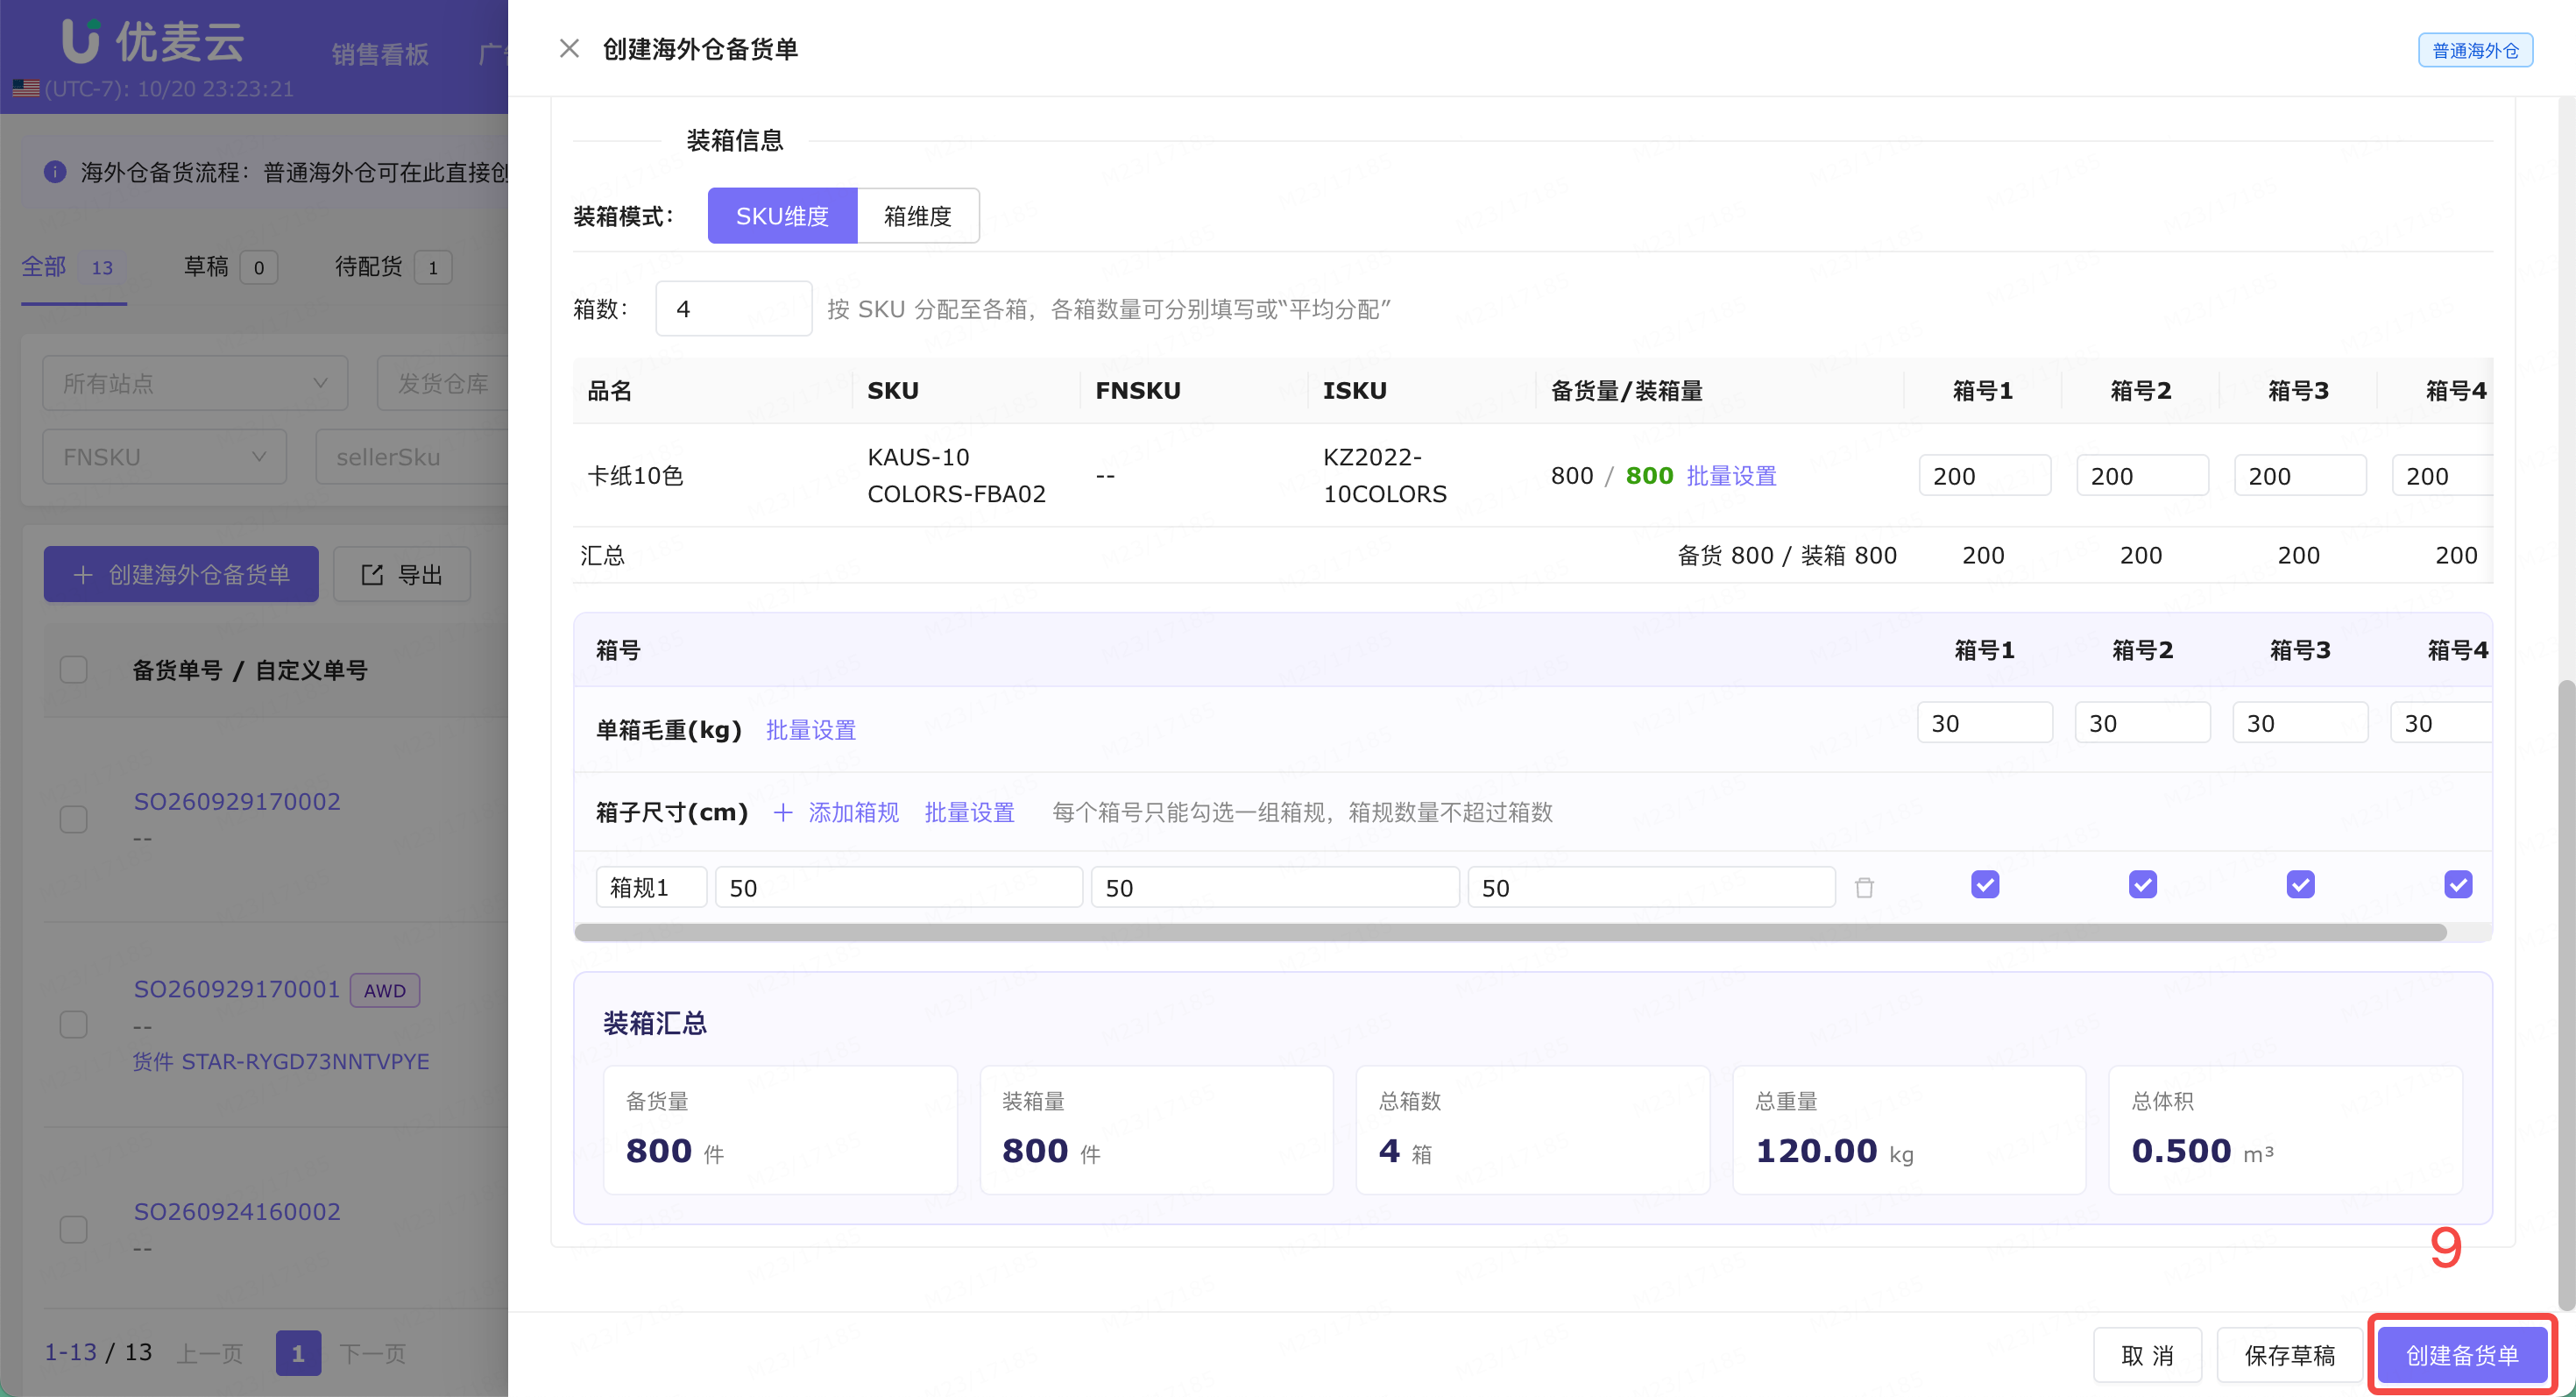Viewport: 2576px width, 1397px height.
Task: Click the 普通海外仓 tag
Action: (2475, 49)
